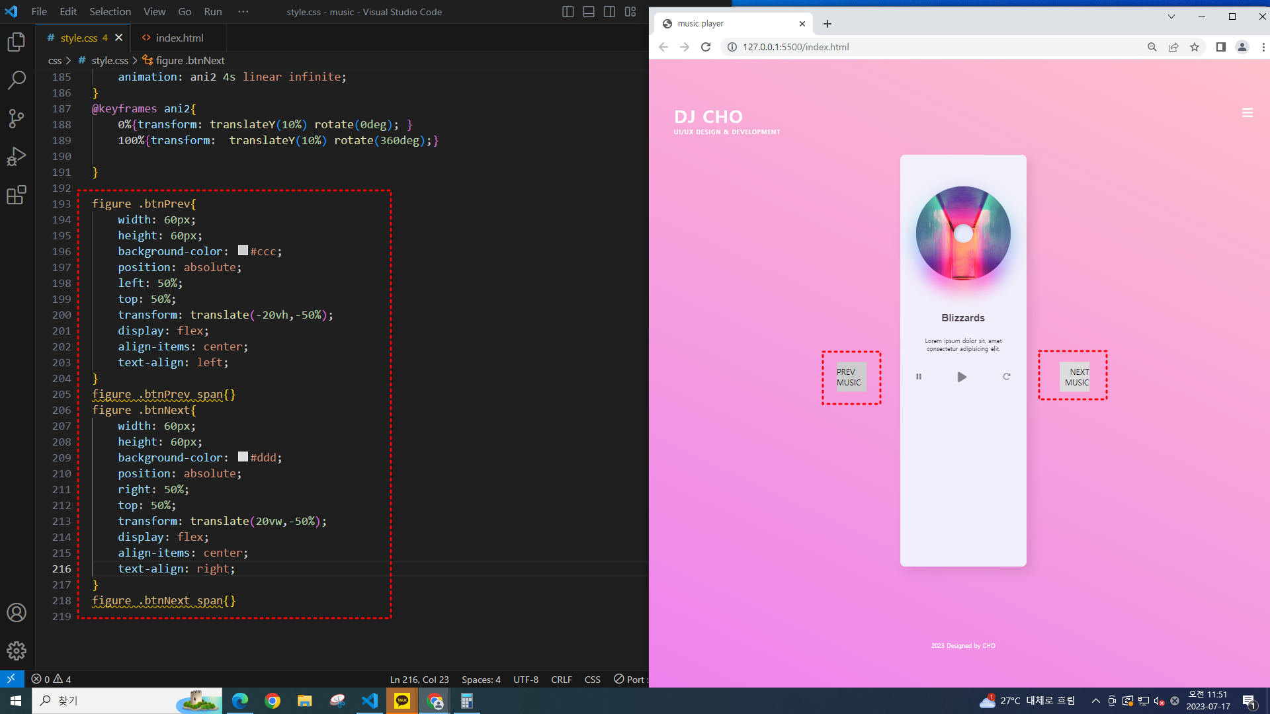The image size is (1270, 714).
Task: Click the remote window status bar icon
Action: [11, 679]
